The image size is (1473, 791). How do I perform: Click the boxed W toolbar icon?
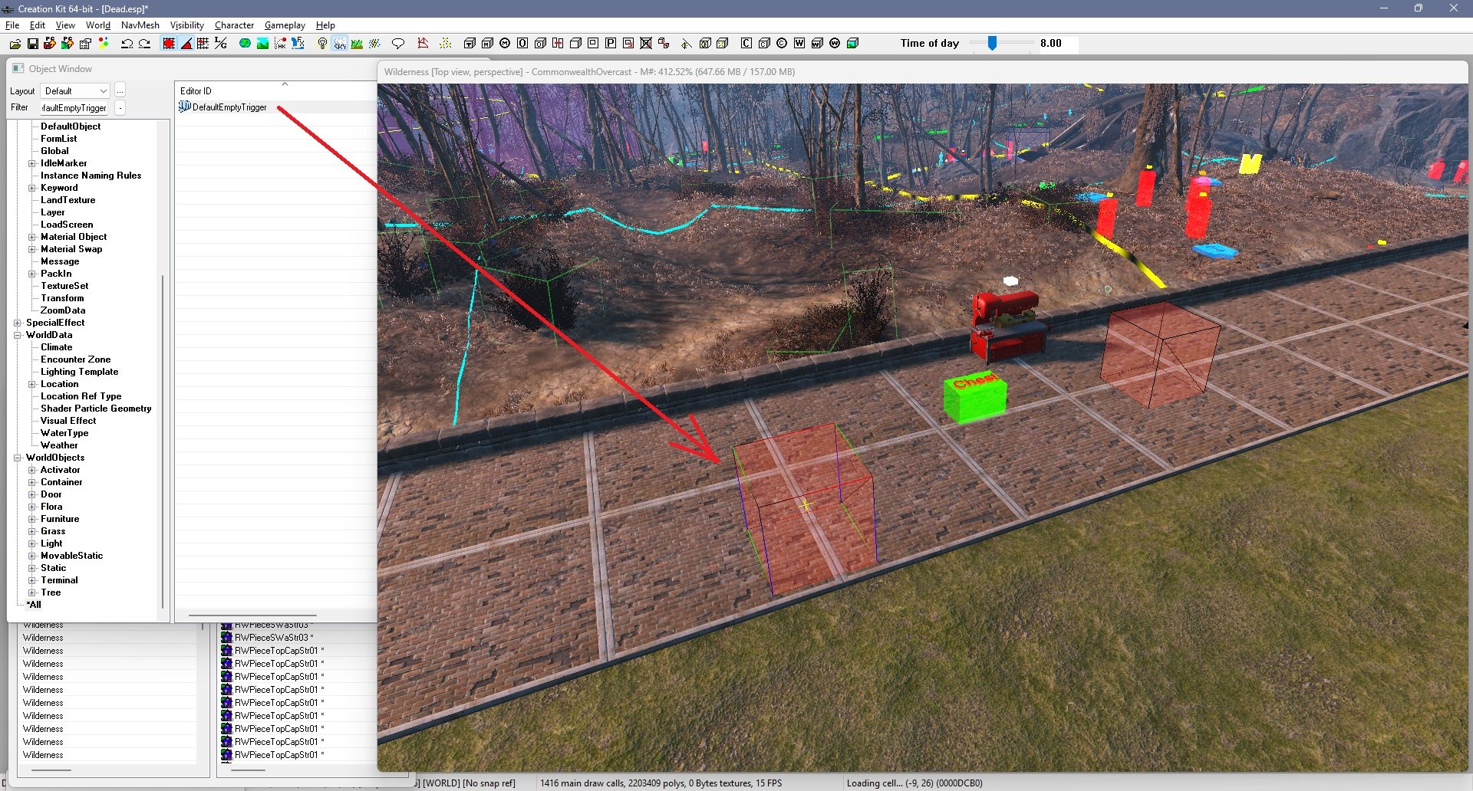point(799,44)
